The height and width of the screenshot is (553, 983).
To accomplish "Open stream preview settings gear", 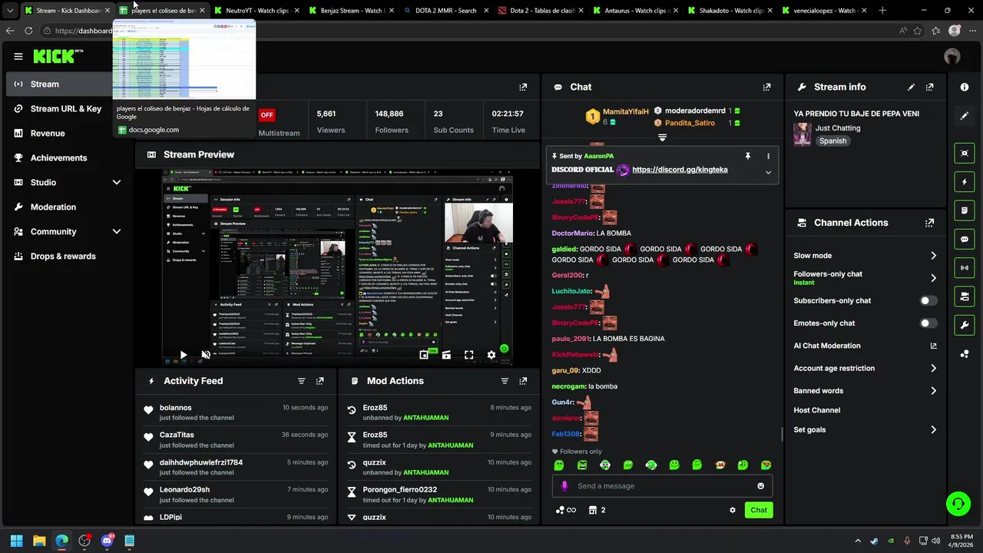I will tap(491, 355).
